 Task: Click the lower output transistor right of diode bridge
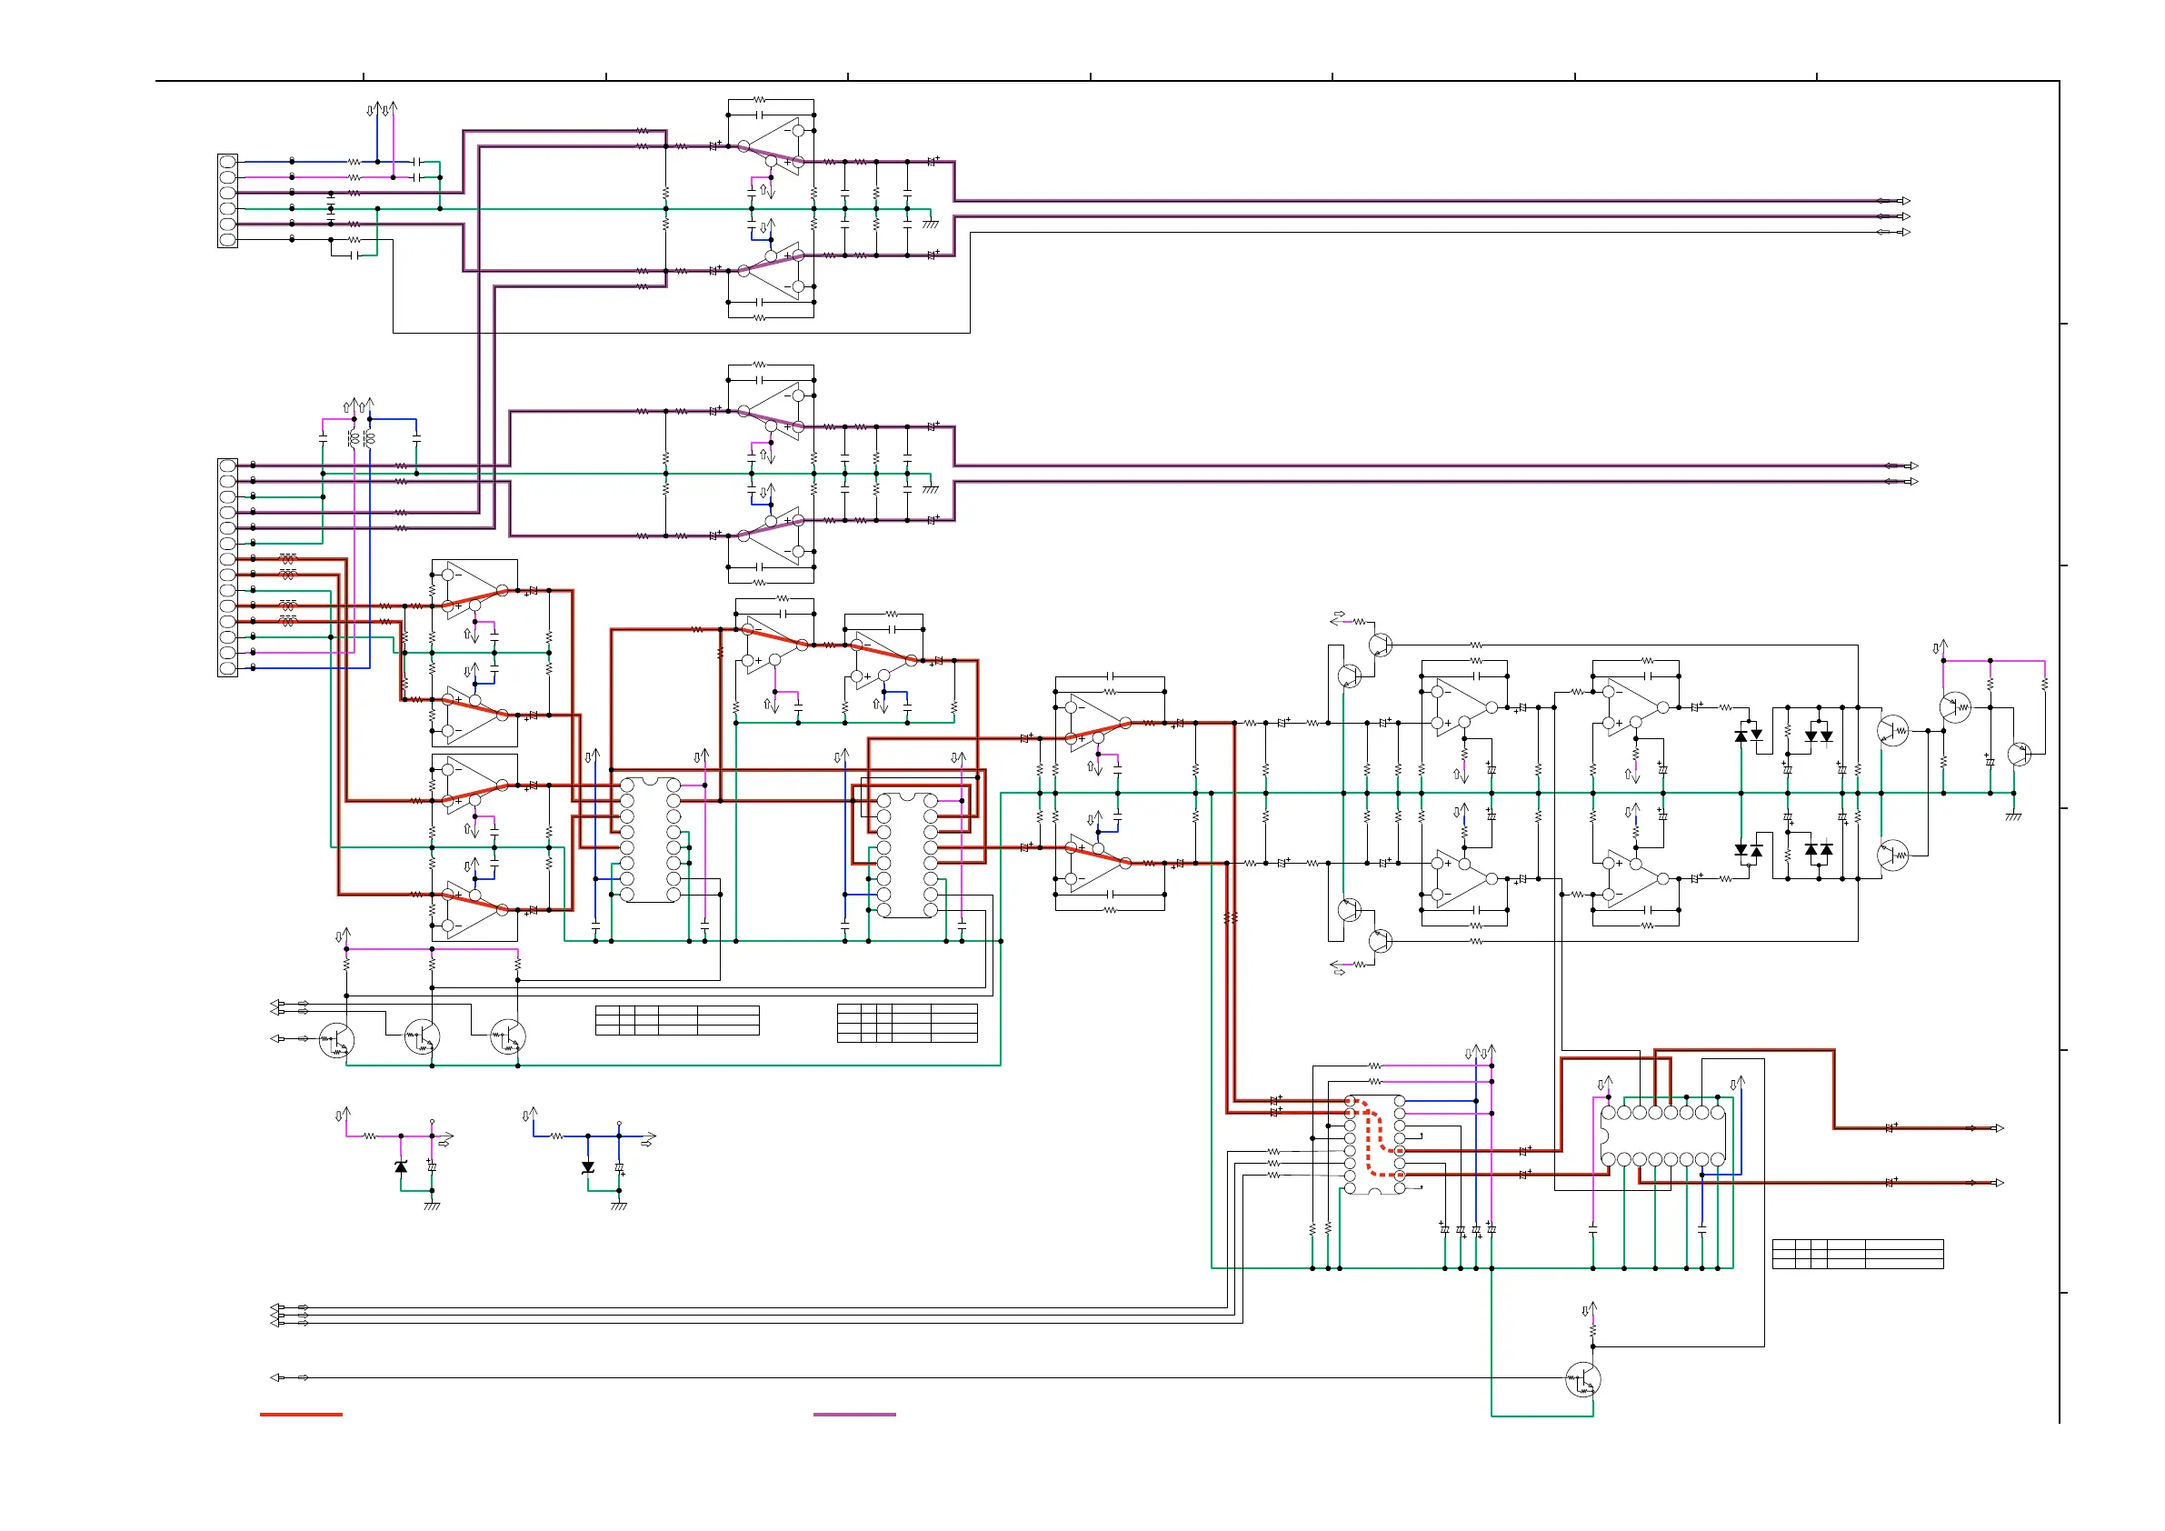click(x=1892, y=855)
